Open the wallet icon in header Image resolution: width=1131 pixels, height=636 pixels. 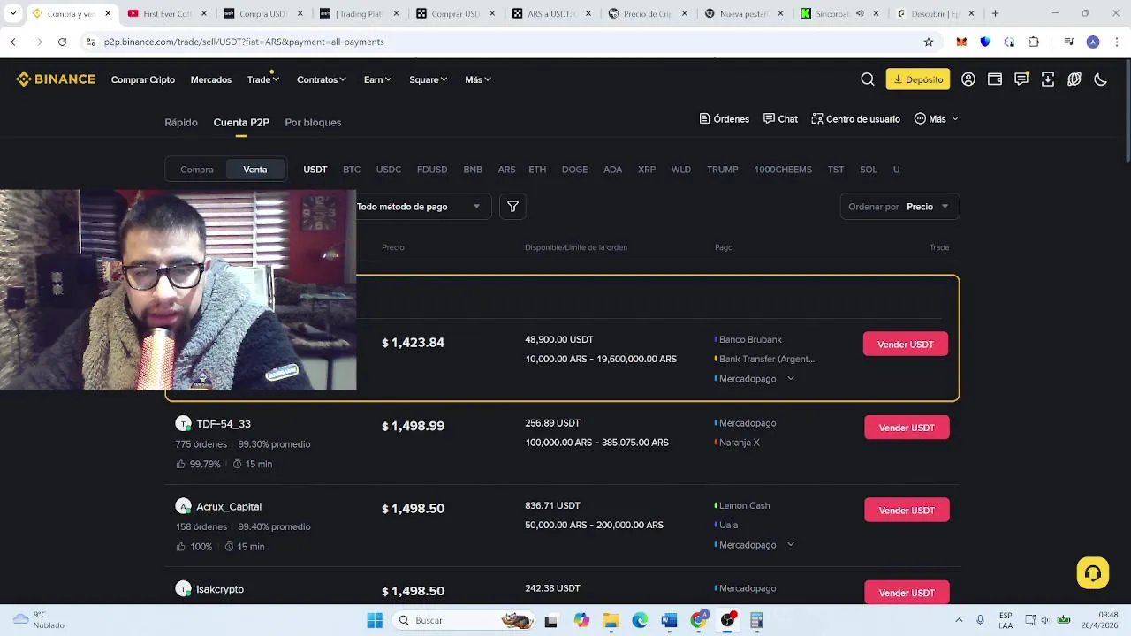[995, 79]
